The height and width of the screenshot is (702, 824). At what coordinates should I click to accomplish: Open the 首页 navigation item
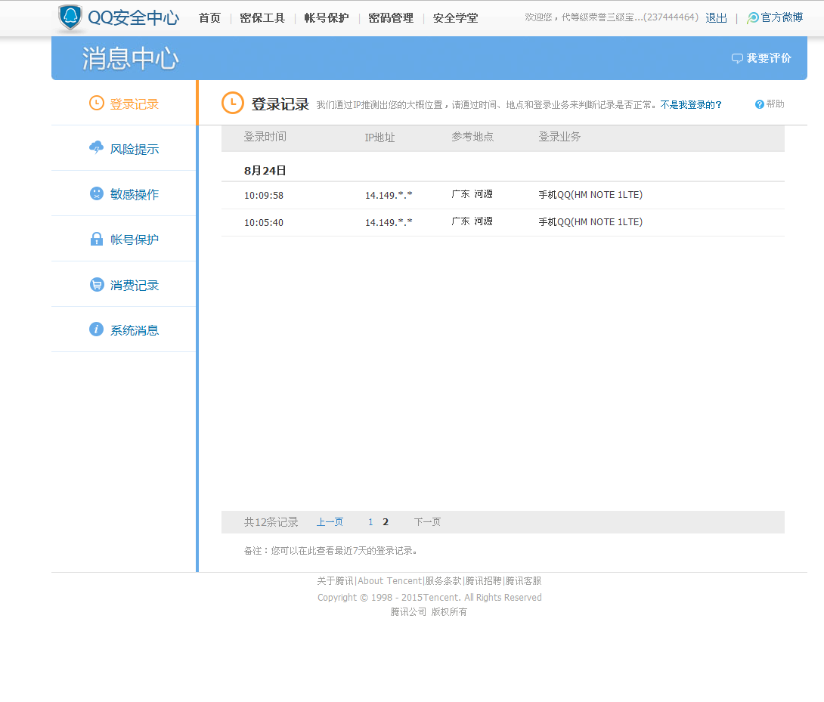tap(209, 18)
